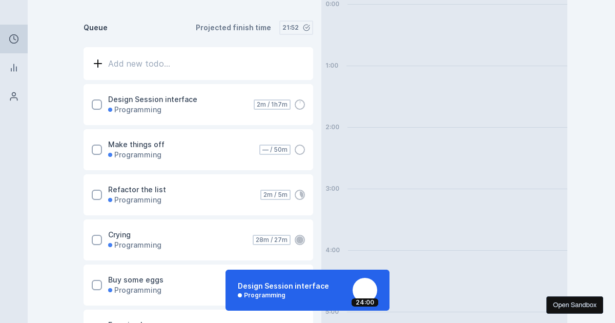Tick the Buy some eggs checkbox
The height and width of the screenshot is (323, 615).
[97, 285]
